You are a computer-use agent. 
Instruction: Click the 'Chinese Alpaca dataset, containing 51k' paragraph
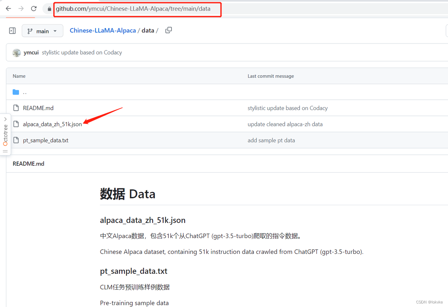tap(232, 252)
